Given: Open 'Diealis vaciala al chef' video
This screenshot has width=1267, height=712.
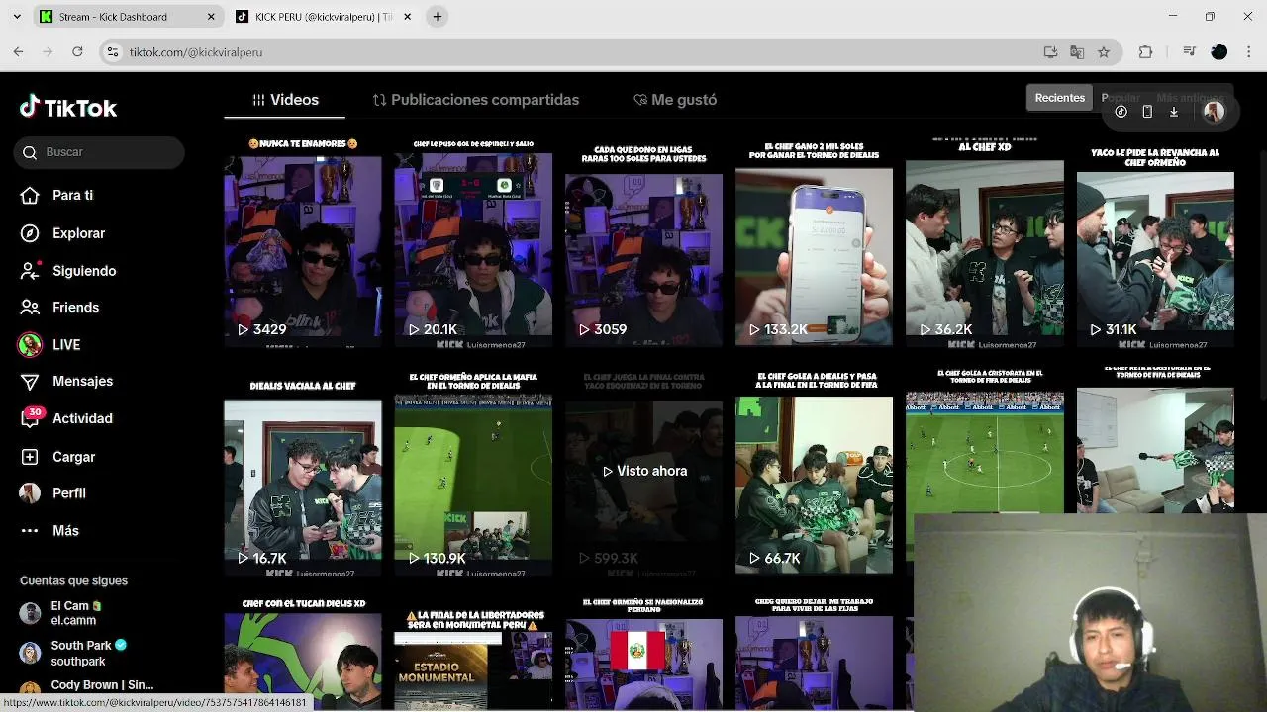Looking at the screenshot, I should pos(303,473).
